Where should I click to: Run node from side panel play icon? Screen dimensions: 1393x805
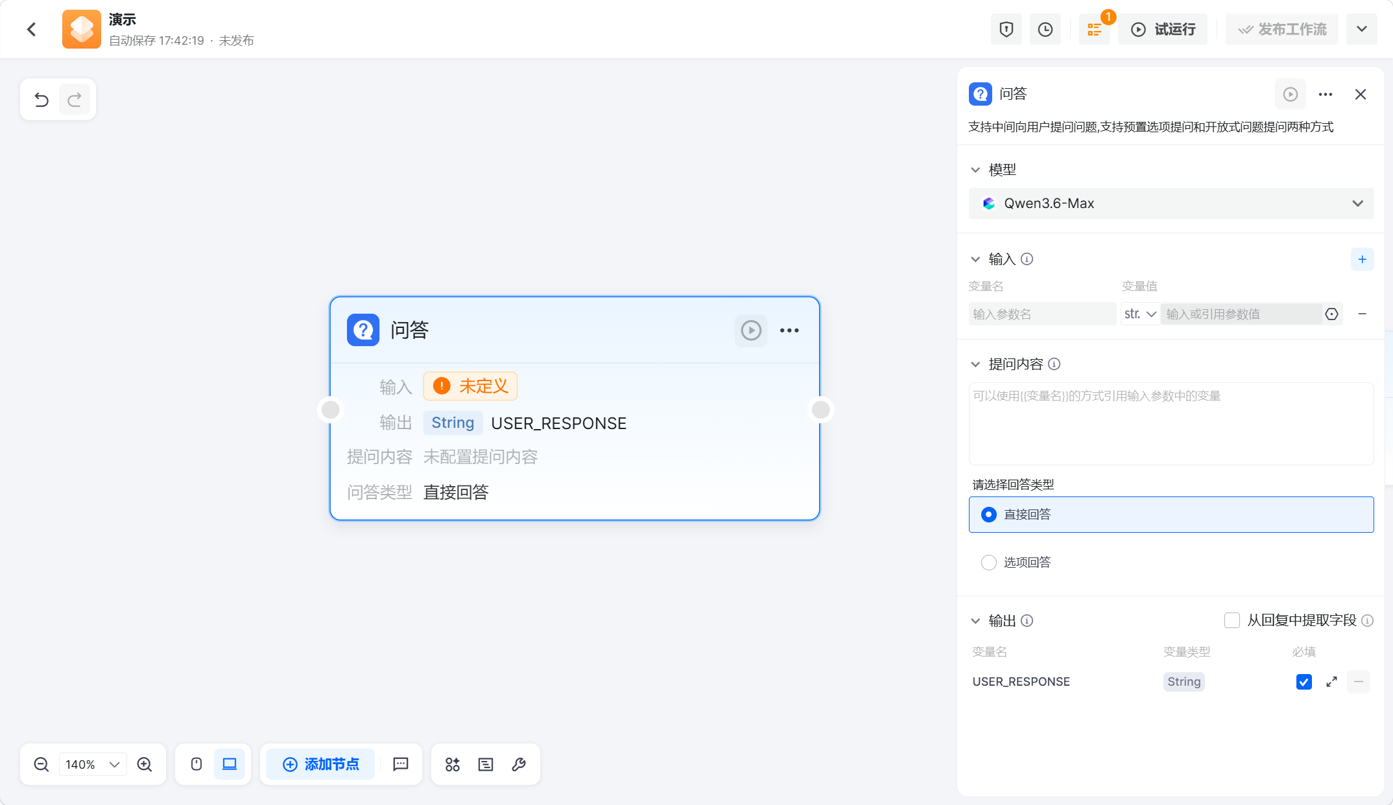coord(1291,95)
